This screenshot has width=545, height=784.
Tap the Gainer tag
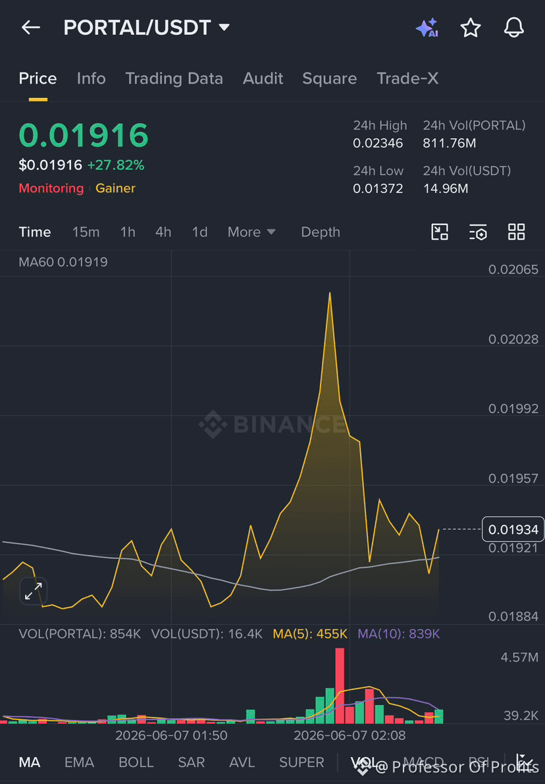(115, 188)
